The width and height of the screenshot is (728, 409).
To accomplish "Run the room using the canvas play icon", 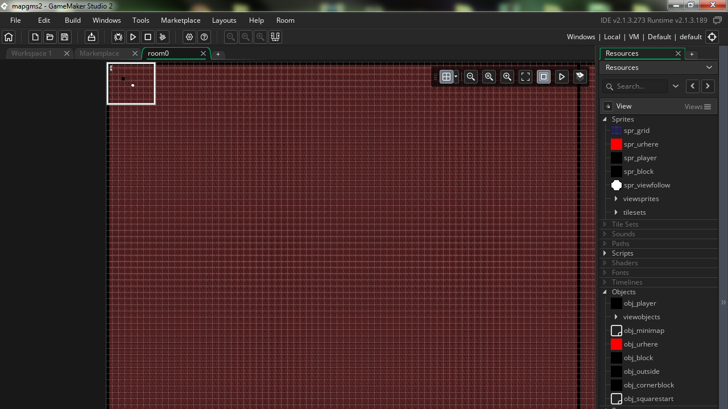I will pos(561,76).
